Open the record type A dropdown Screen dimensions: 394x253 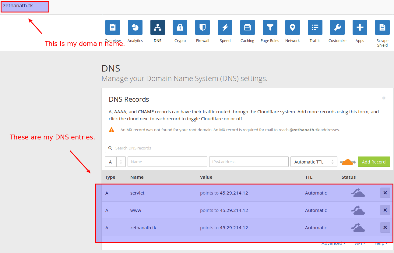[x=115, y=162]
